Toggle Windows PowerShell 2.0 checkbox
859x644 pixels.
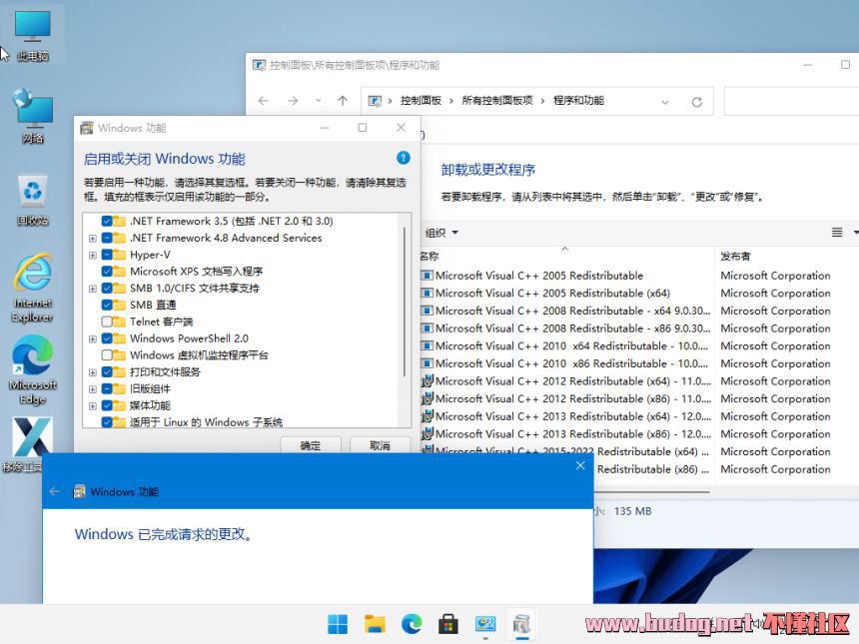click(107, 338)
